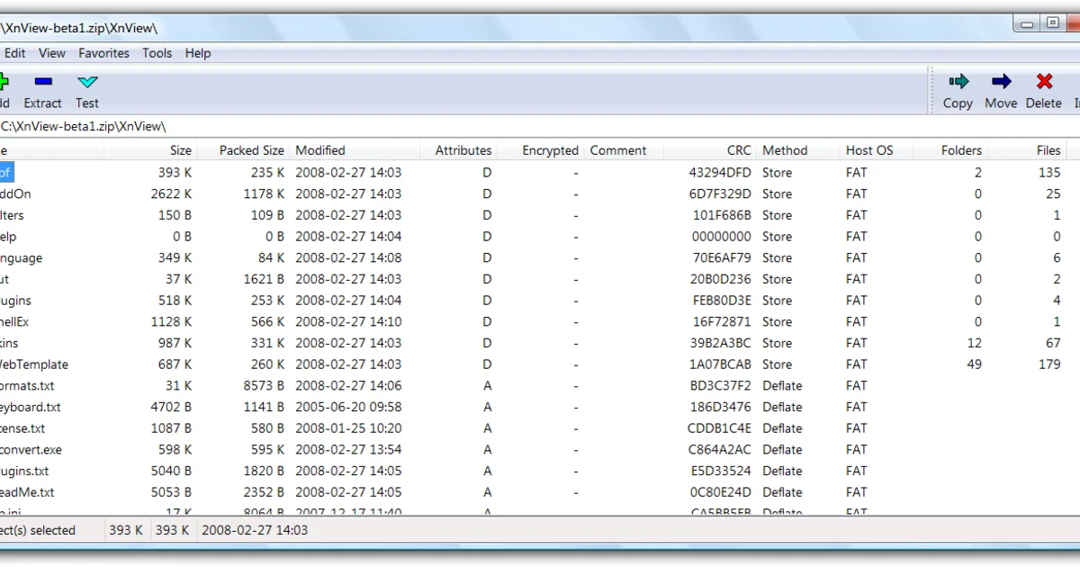Screen dimensions: 1080x567
Task: Click the Extract toolbar icon
Action: click(42, 82)
